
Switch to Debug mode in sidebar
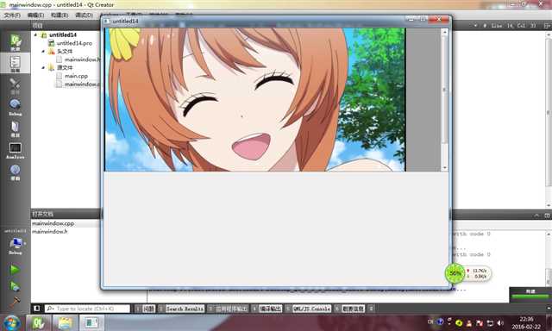tap(16, 107)
